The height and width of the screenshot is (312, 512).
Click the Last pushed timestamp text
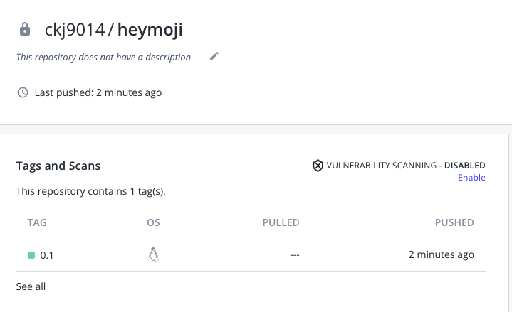point(98,92)
